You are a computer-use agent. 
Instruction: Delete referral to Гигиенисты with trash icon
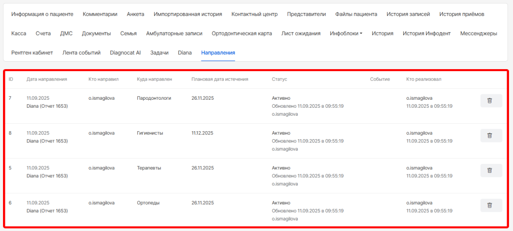coord(490,135)
